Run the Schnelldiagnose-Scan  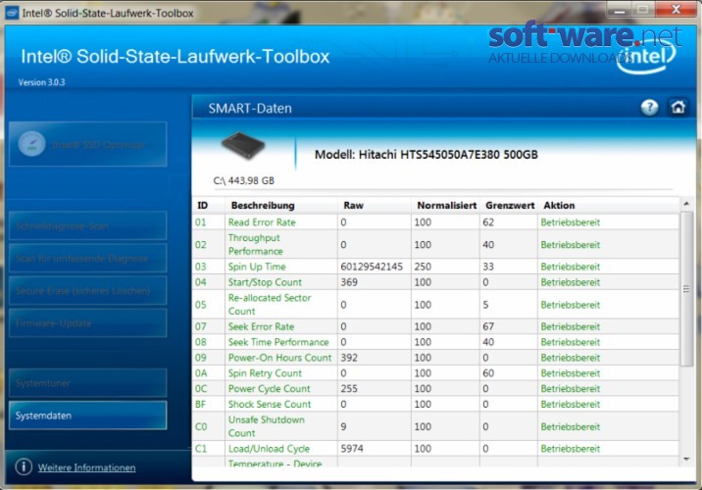coord(88,225)
